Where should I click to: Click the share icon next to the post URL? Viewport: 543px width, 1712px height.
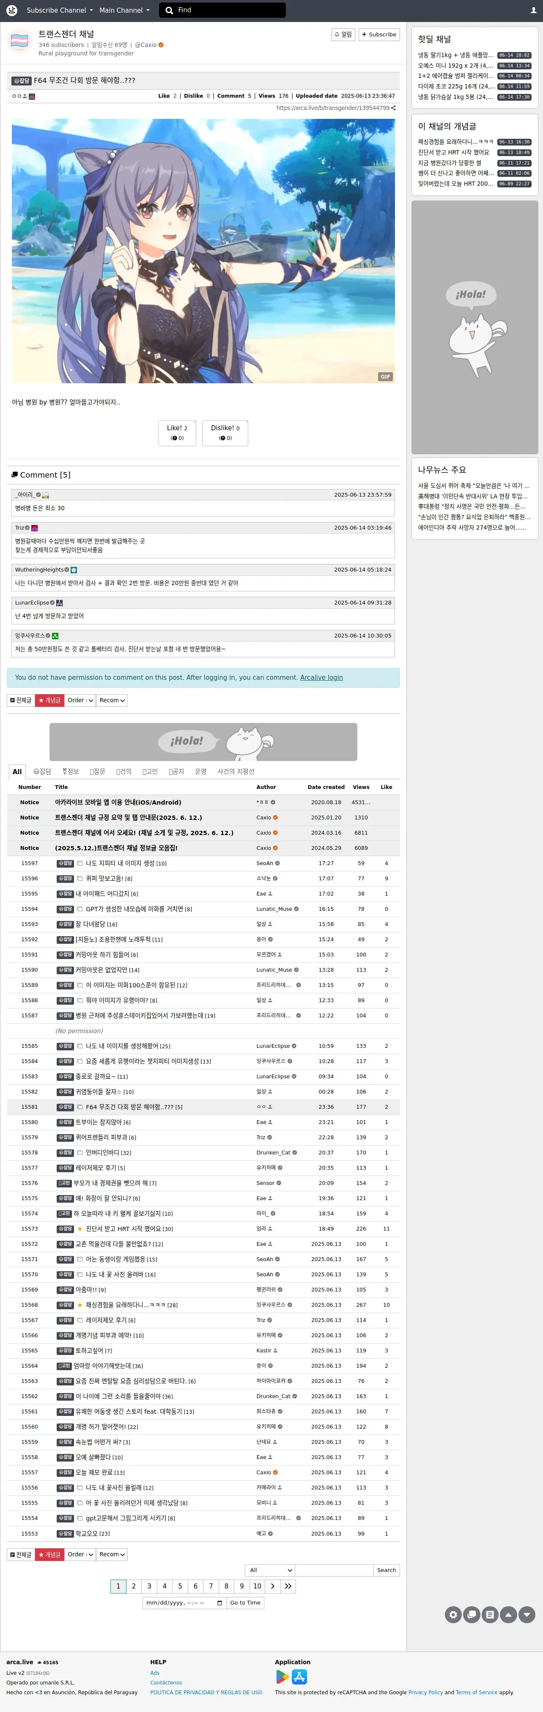393,108
